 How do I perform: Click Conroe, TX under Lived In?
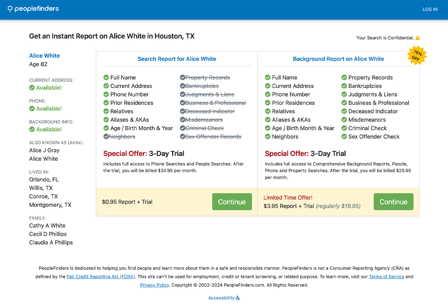(x=43, y=196)
